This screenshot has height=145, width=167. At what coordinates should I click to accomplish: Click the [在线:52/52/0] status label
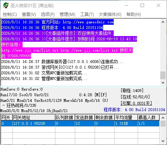click(x=135, y=97)
